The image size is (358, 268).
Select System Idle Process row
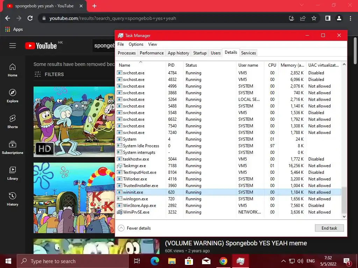coord(229,146)
